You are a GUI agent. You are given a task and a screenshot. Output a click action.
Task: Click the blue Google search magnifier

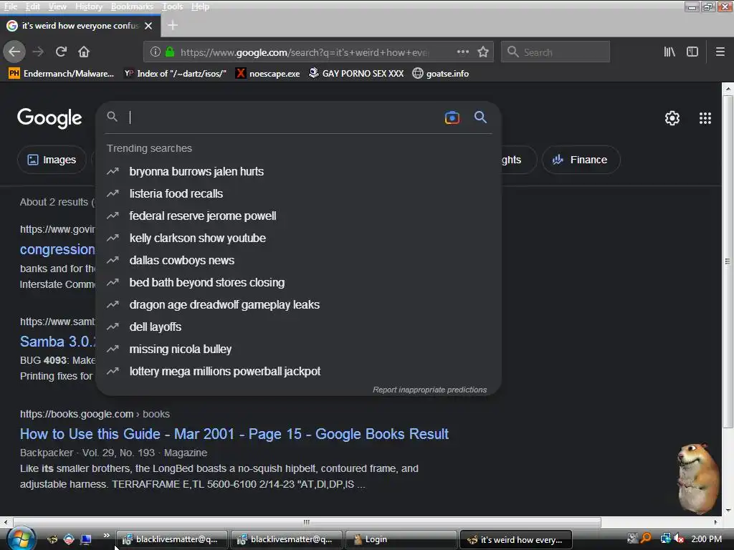(x=480, y=117)
